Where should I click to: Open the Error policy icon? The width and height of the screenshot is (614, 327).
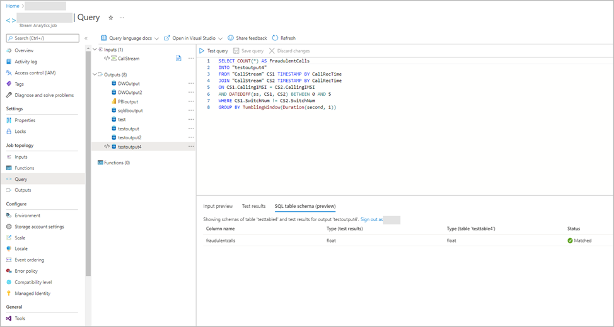point(9,271)
